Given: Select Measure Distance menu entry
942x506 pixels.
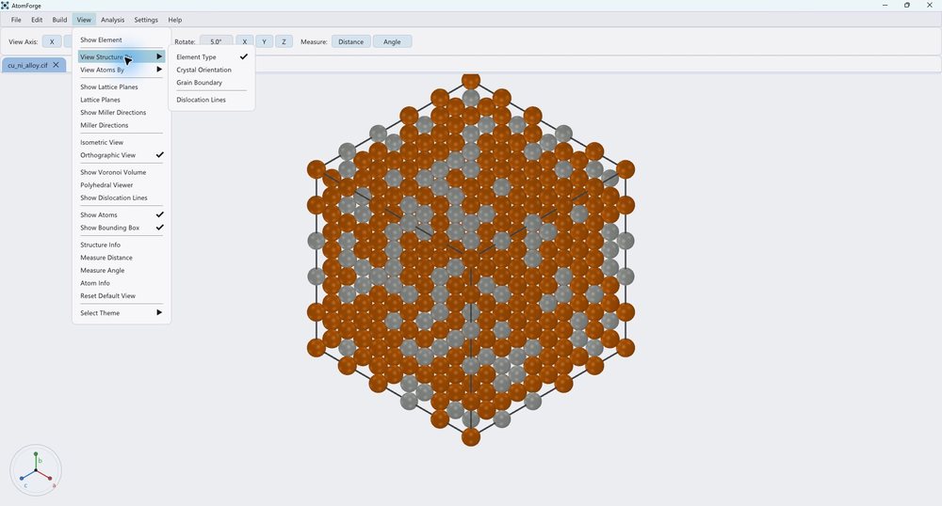Looking at the screenshot, I should [121, 258].
